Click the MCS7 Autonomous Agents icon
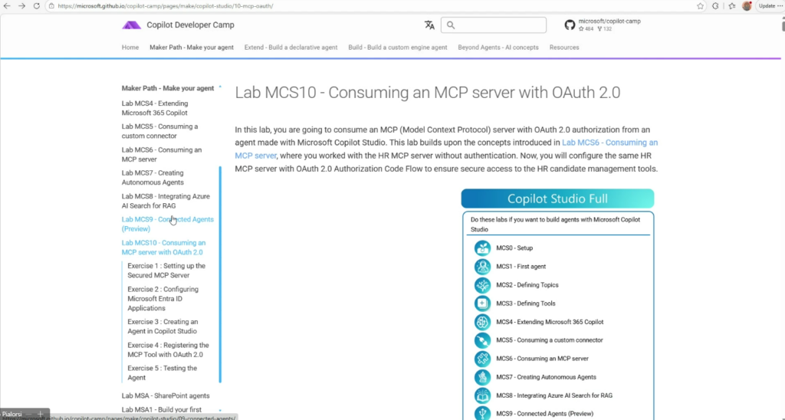This screenshot has width=785, height=420. point(483,377)
